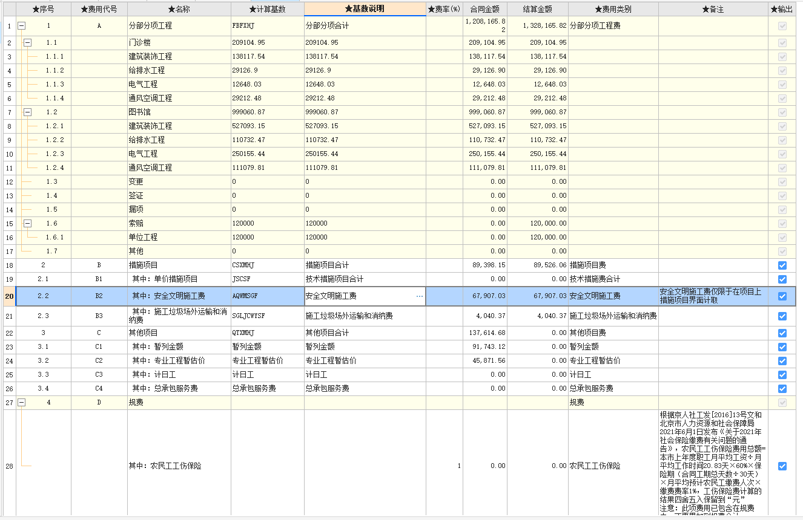
Task: Collapse the 1.1 门诊楼 tree node
Action: [x=27, y=42]
